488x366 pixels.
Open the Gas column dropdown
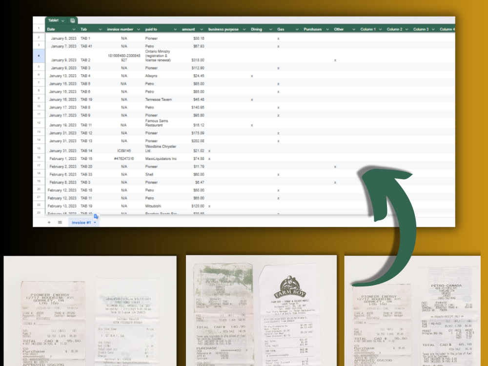coord(297,29)
